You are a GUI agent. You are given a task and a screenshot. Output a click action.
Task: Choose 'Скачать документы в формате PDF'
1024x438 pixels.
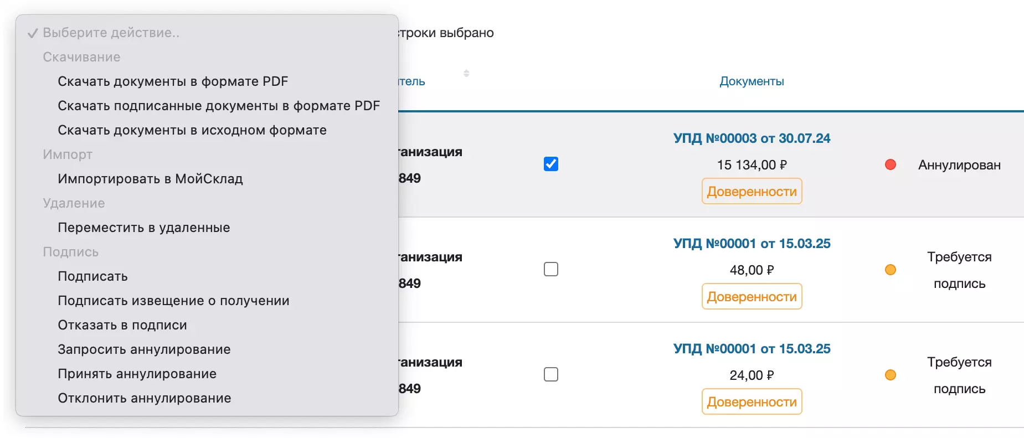click(x=173, y=81)
